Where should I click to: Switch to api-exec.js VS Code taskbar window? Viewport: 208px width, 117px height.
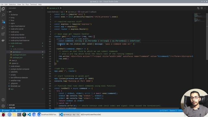click(70, 114)
